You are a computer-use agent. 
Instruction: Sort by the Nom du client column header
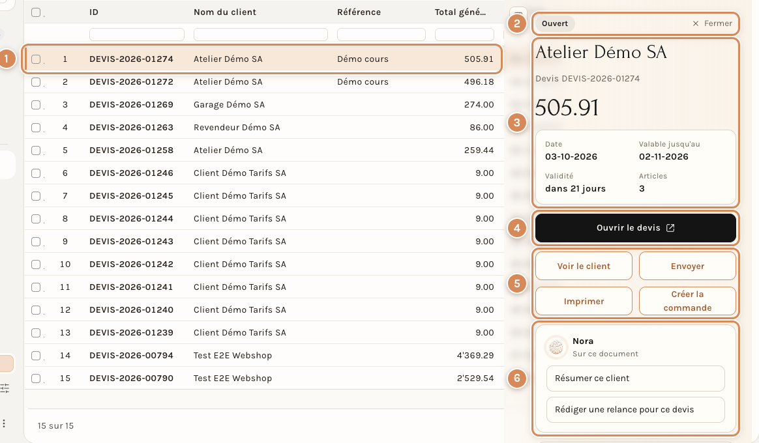[224, 12]
